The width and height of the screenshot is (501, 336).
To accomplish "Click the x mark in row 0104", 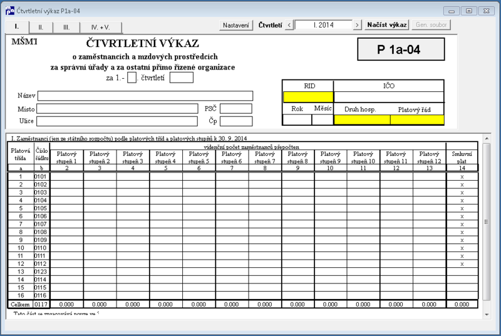I will 462,201.
